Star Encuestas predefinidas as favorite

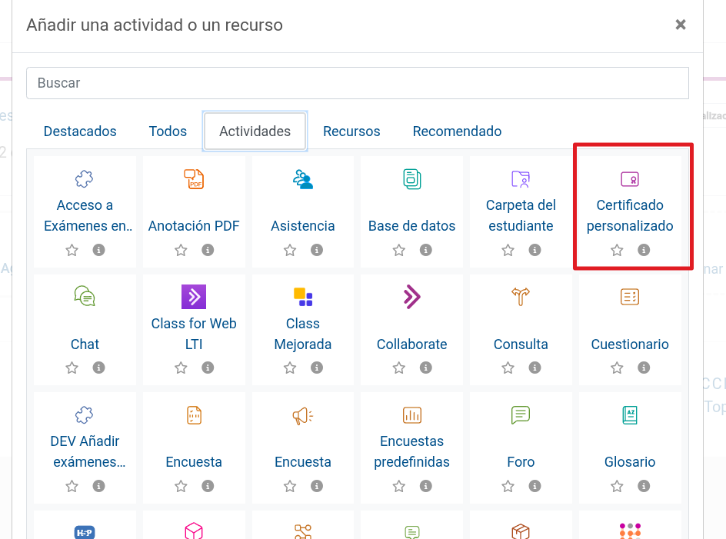(x=399, y=486)
